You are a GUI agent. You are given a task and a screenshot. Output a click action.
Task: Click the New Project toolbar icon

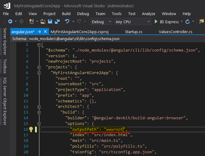click(x=32, y=22)
